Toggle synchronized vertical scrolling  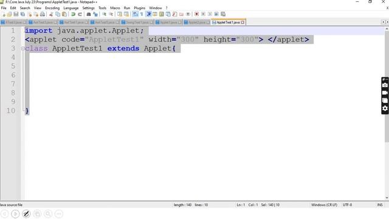click(120, 14)
